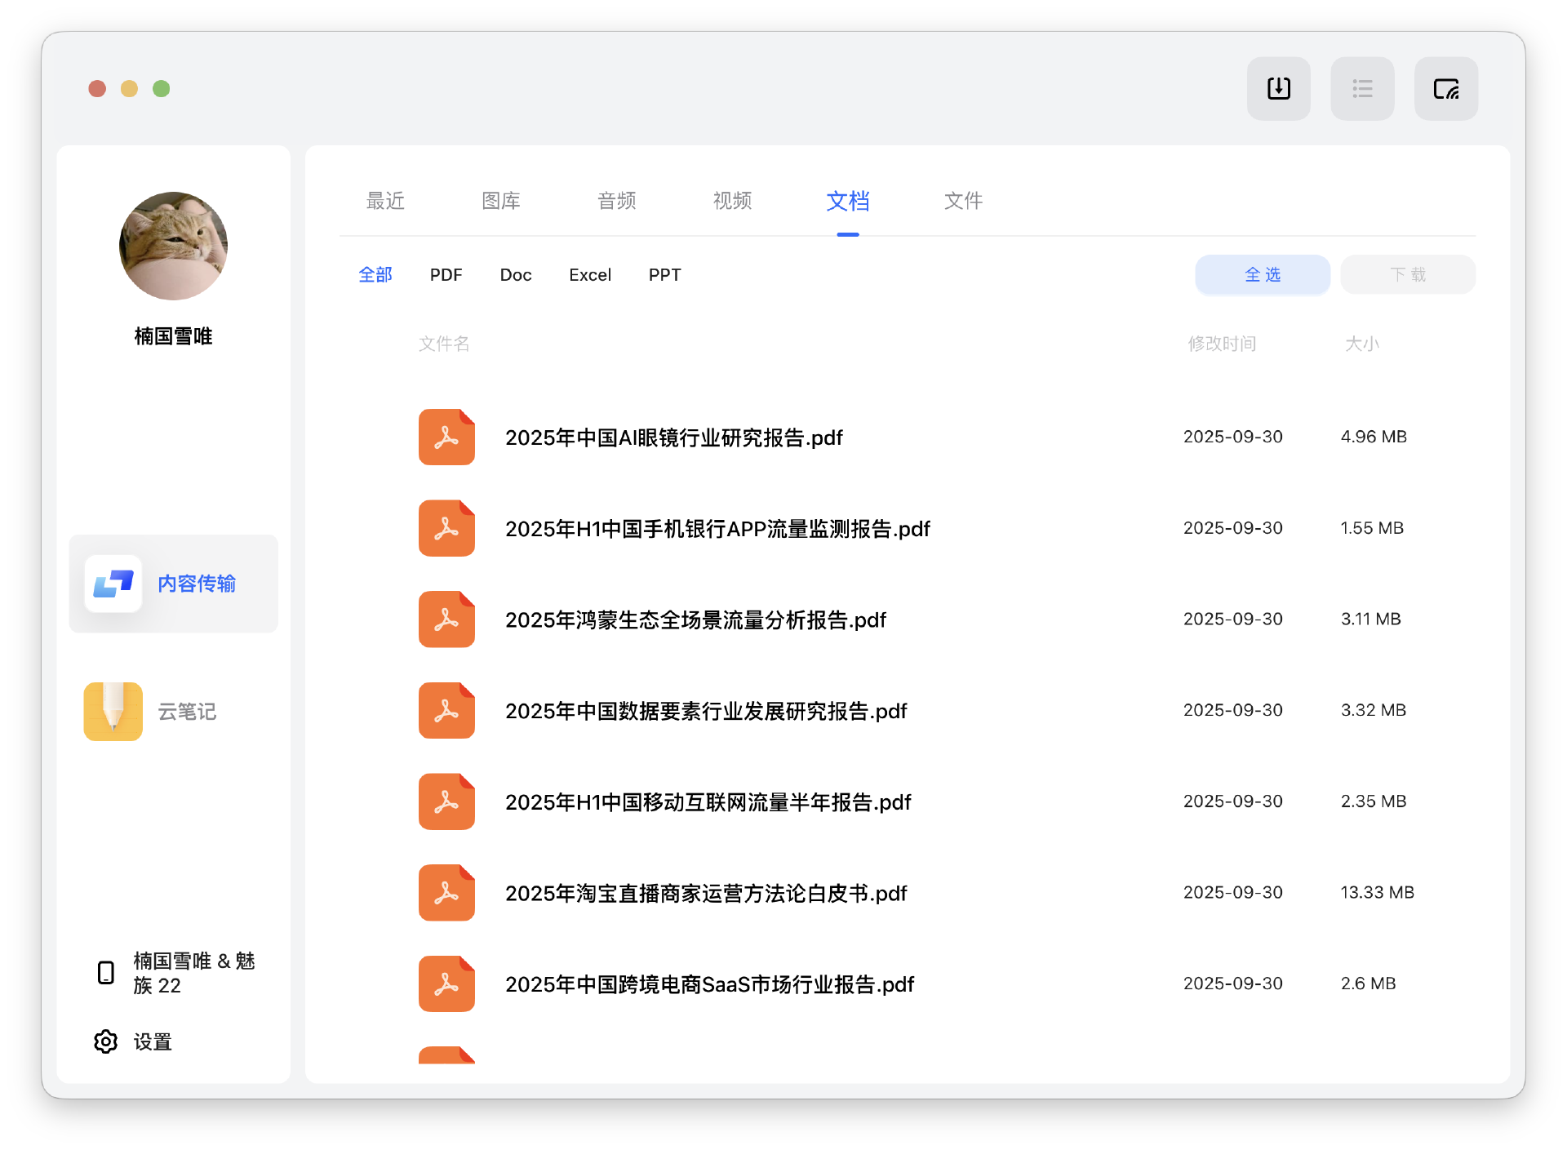Open the 云笔记 pencil app icon
The width and height of the screenshot is (1567, 1150).
113,711
